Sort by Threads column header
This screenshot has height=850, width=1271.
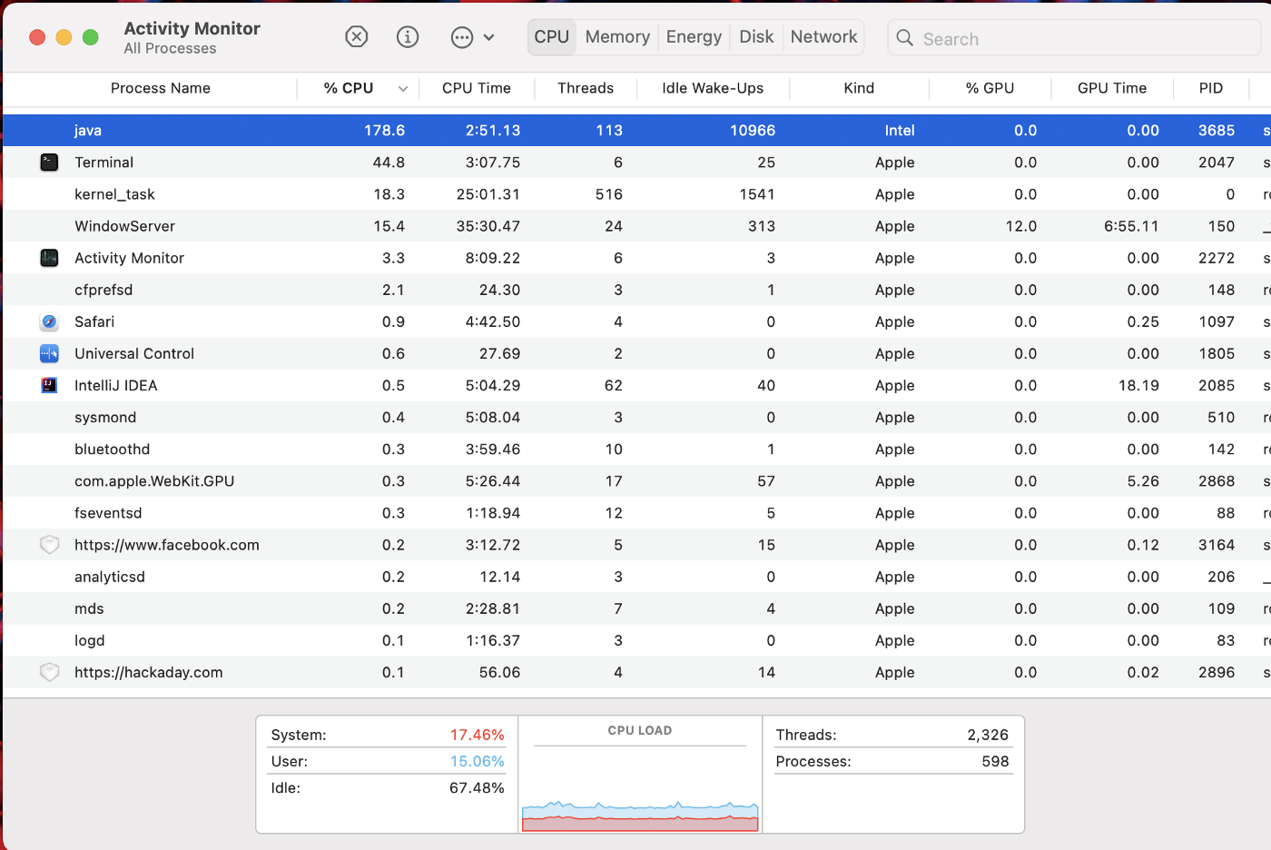(x=586, y=88)
